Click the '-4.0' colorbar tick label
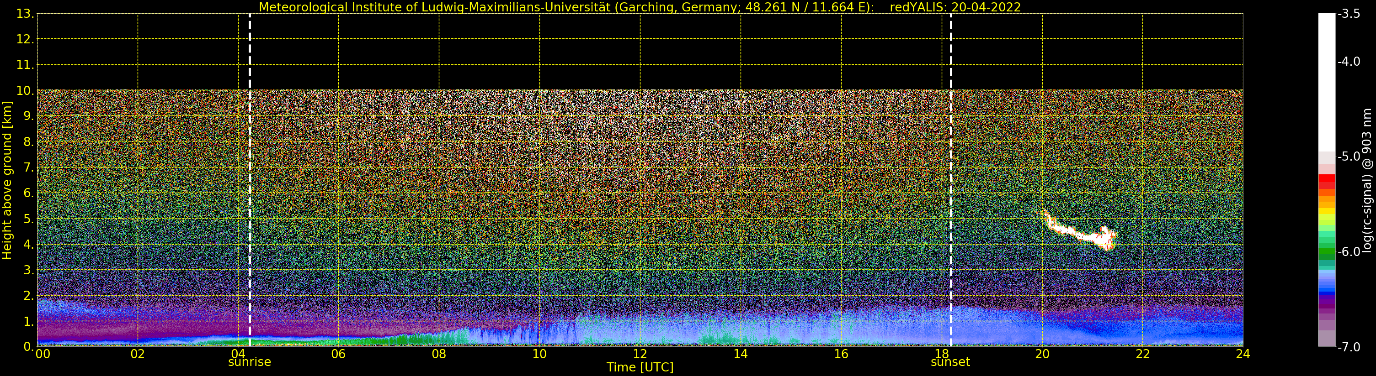The height and width of the screenshot is (376, 1376). pyautogui.click(x=1349, y=62)
